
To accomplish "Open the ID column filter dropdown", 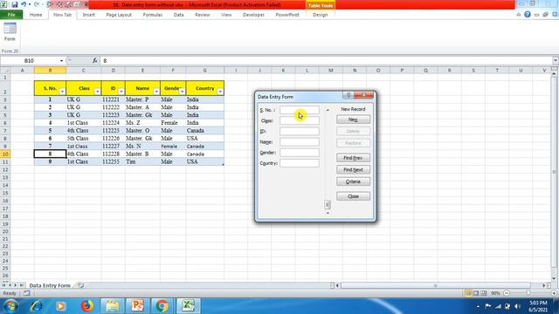I will click(121, 92).
